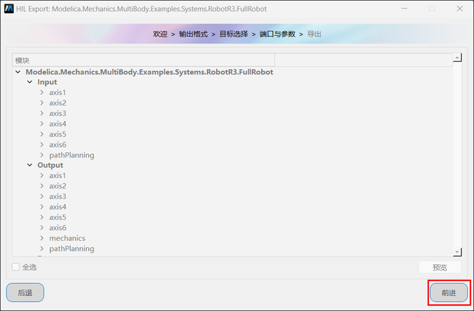Expand axis2 under Input
Screen dimensions: 474x311
42,103
